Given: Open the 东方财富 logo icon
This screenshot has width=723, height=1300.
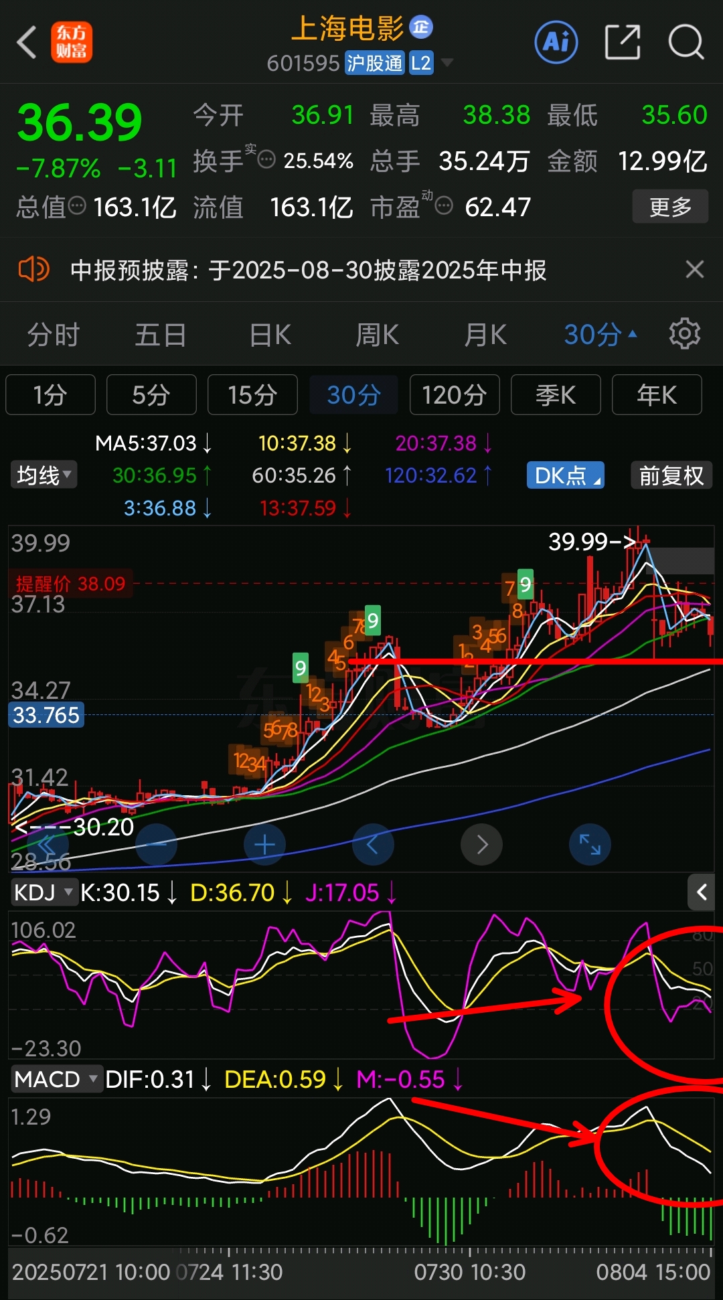Looking at the screenshot, I should [x=72, y=43].
